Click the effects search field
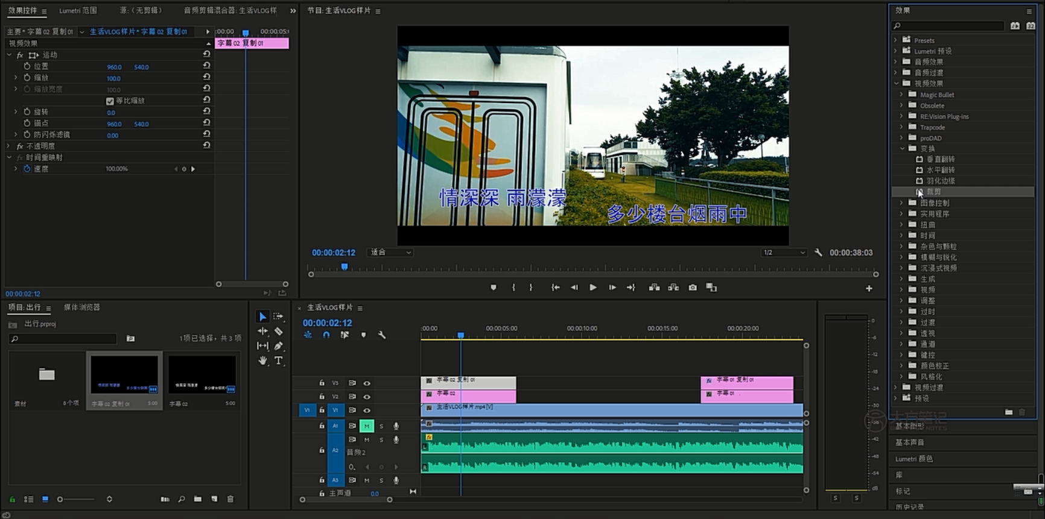The image size is (1045, 519). click(x=948, y=26)
